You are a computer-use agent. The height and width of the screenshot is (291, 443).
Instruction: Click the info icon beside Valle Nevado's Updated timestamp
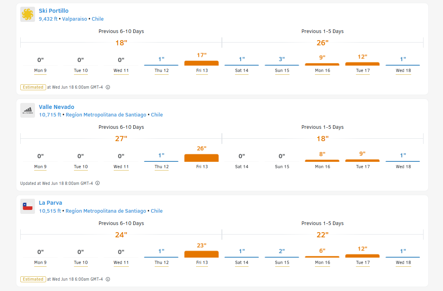(97, 183)
